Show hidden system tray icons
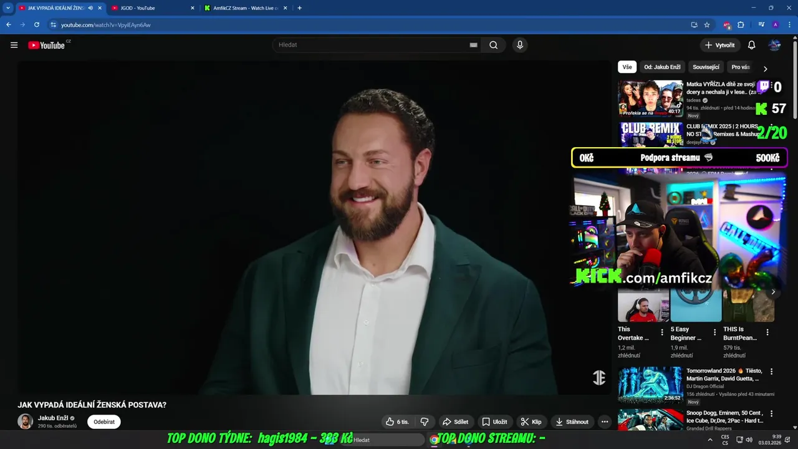 [x=709, y=440]
